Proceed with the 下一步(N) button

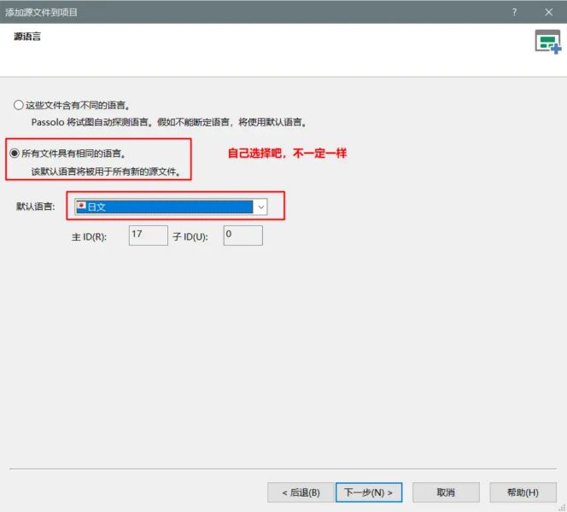368,492
